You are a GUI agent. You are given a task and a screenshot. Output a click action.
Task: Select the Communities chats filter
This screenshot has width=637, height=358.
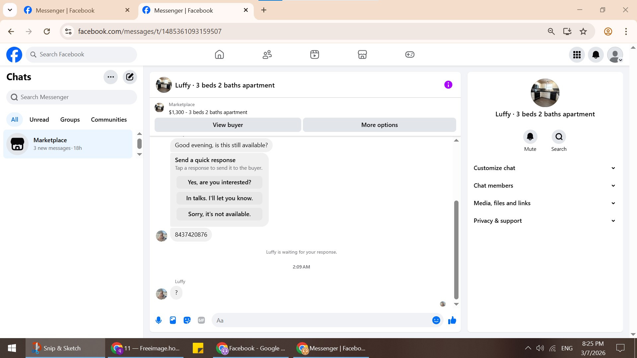tap(109, 120)
